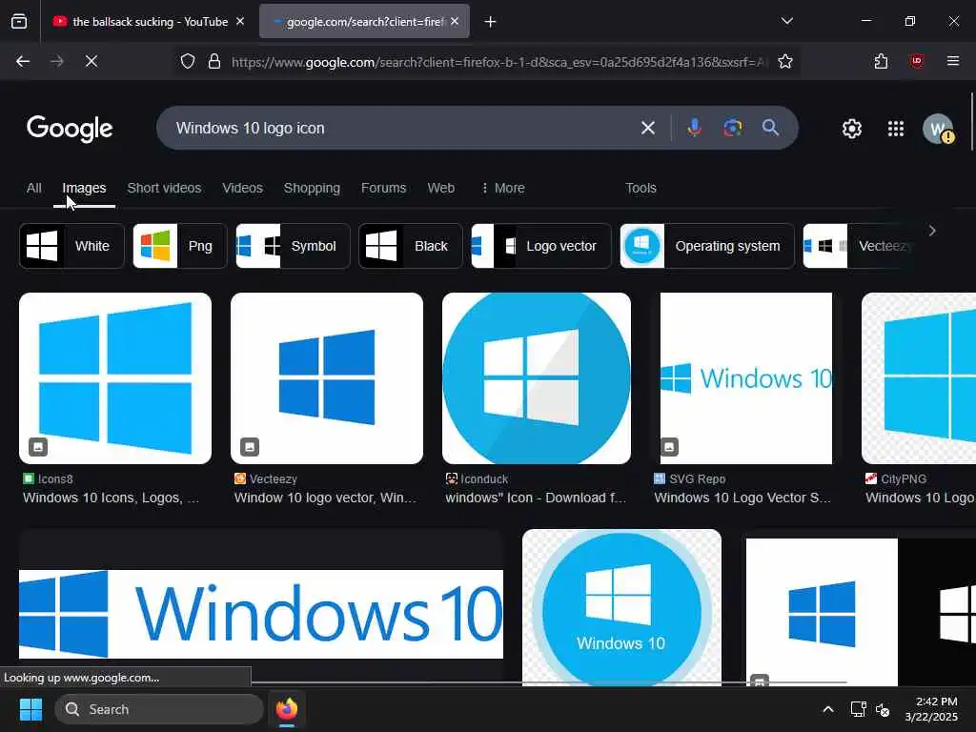Apply the Operating system filter chip

pyautogui.click(x=707, y=246)
